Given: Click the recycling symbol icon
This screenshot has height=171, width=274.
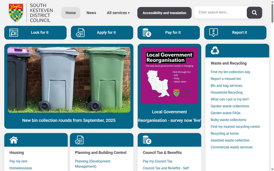Looking at the screenshot, I should [x=215, y=51].
